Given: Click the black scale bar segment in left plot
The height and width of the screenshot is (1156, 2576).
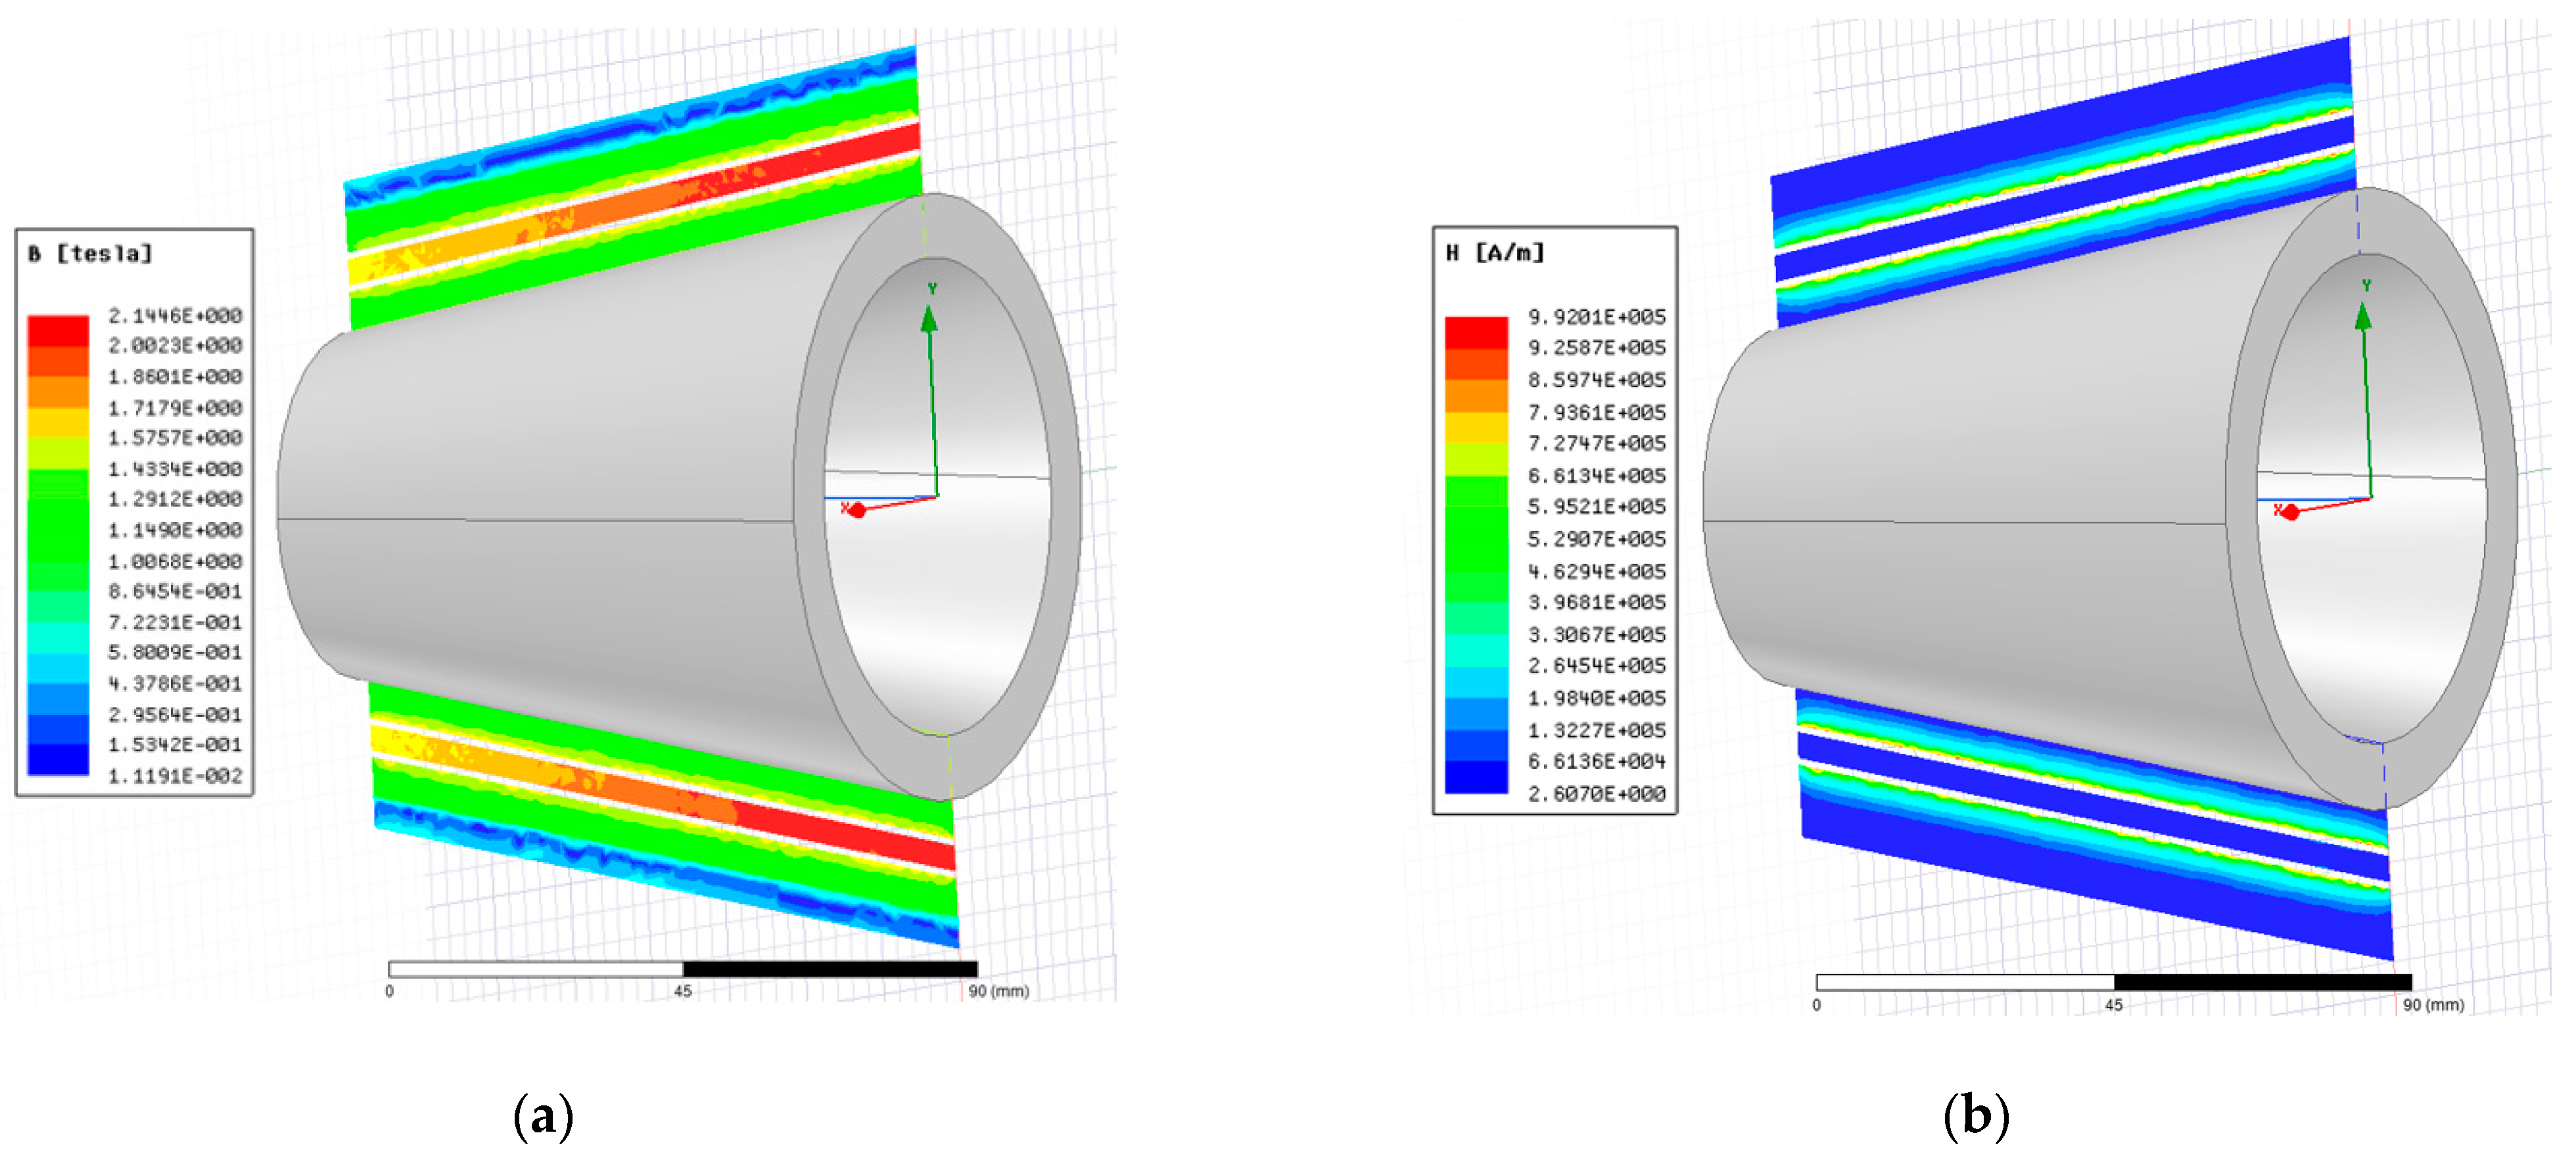Looking at the screenshot, I should [x=830, y=969].
